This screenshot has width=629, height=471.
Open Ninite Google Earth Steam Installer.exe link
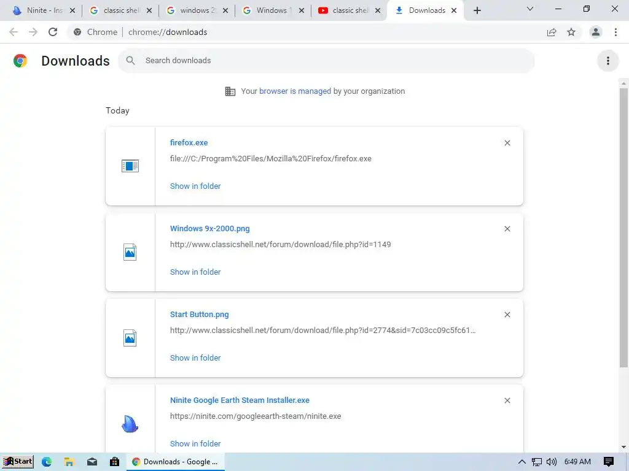click(240, 400)
